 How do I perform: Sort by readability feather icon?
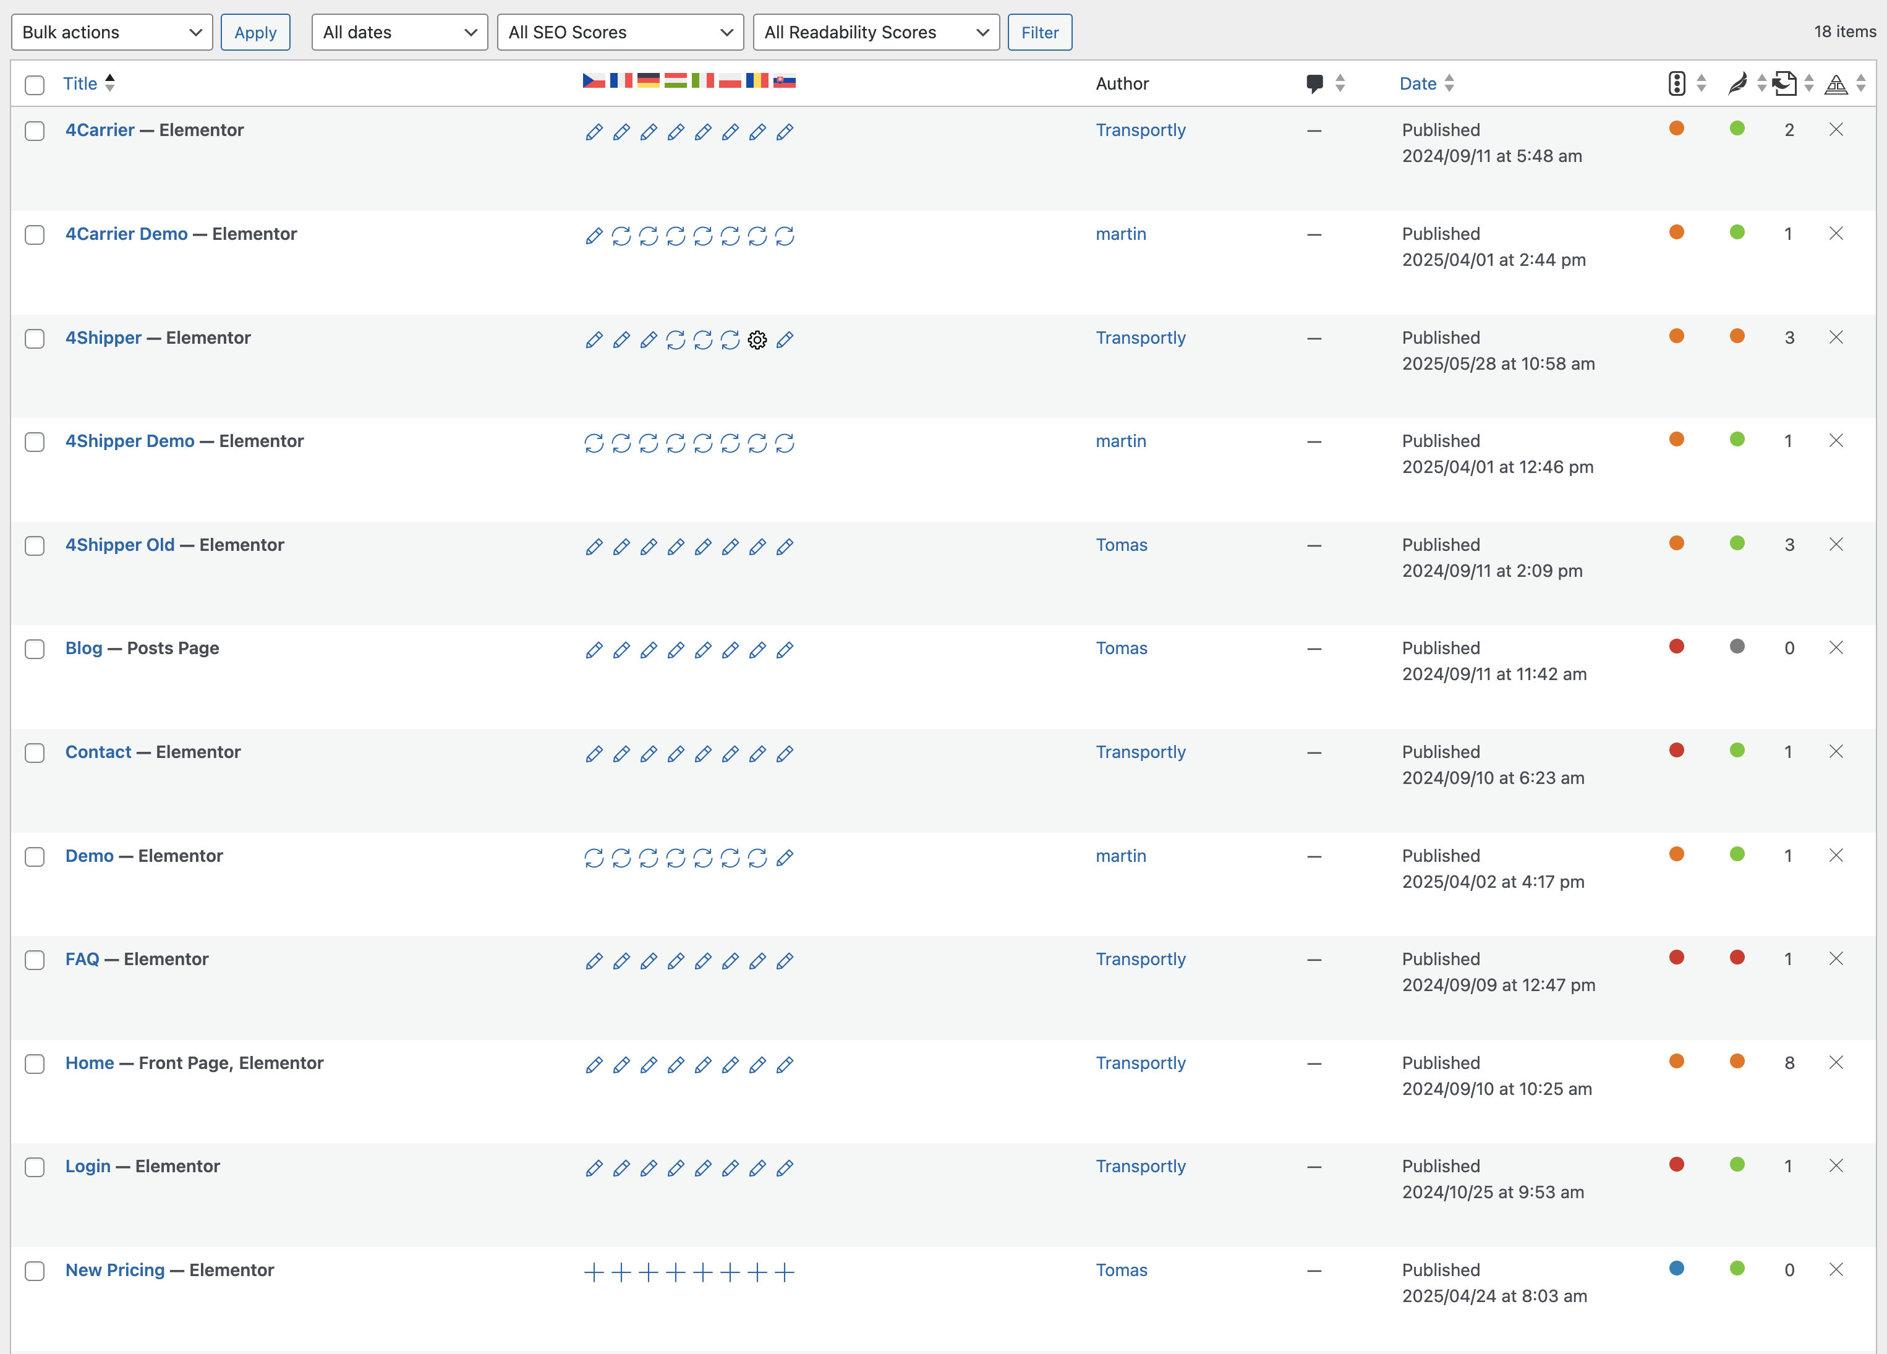coord(1737,83)
